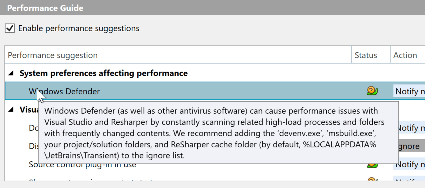
Task: Open the highlighted Ignore action dropdown
Action: click(x=410, y=146)
